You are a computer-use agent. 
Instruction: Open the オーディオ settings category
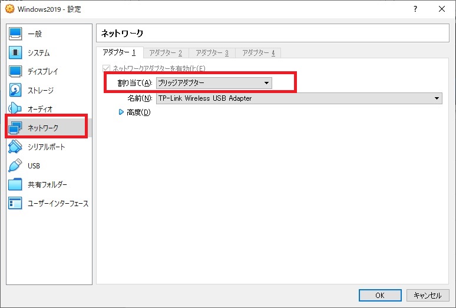[x=49, y=110]
